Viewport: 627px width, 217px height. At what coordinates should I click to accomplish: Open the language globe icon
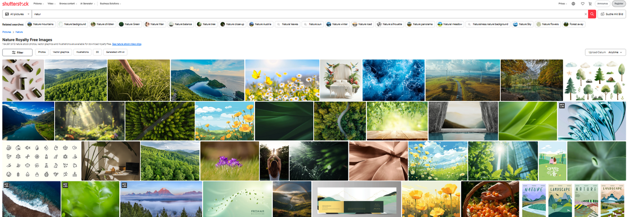click(x=573, y=3)
